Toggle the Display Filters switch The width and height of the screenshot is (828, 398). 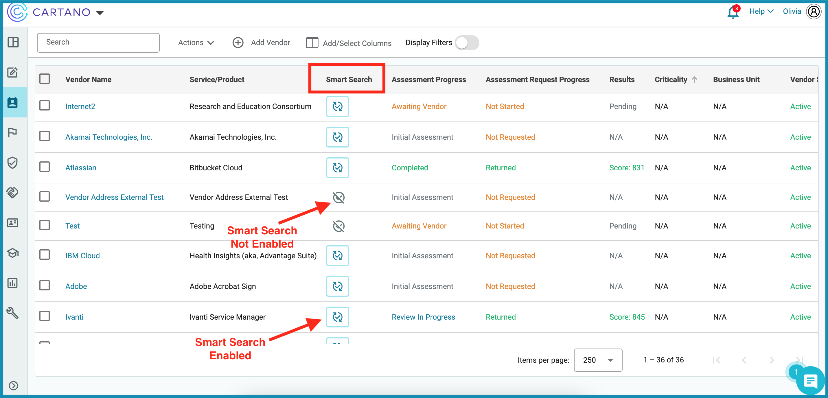click(x=467, y=43)
